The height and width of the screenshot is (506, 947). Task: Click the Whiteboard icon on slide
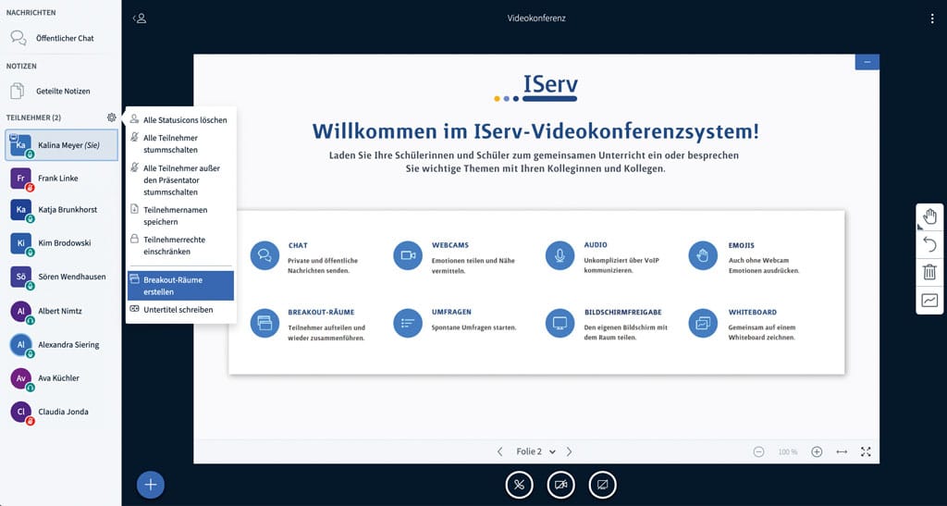pyautogui.click(x=703, y=323)
